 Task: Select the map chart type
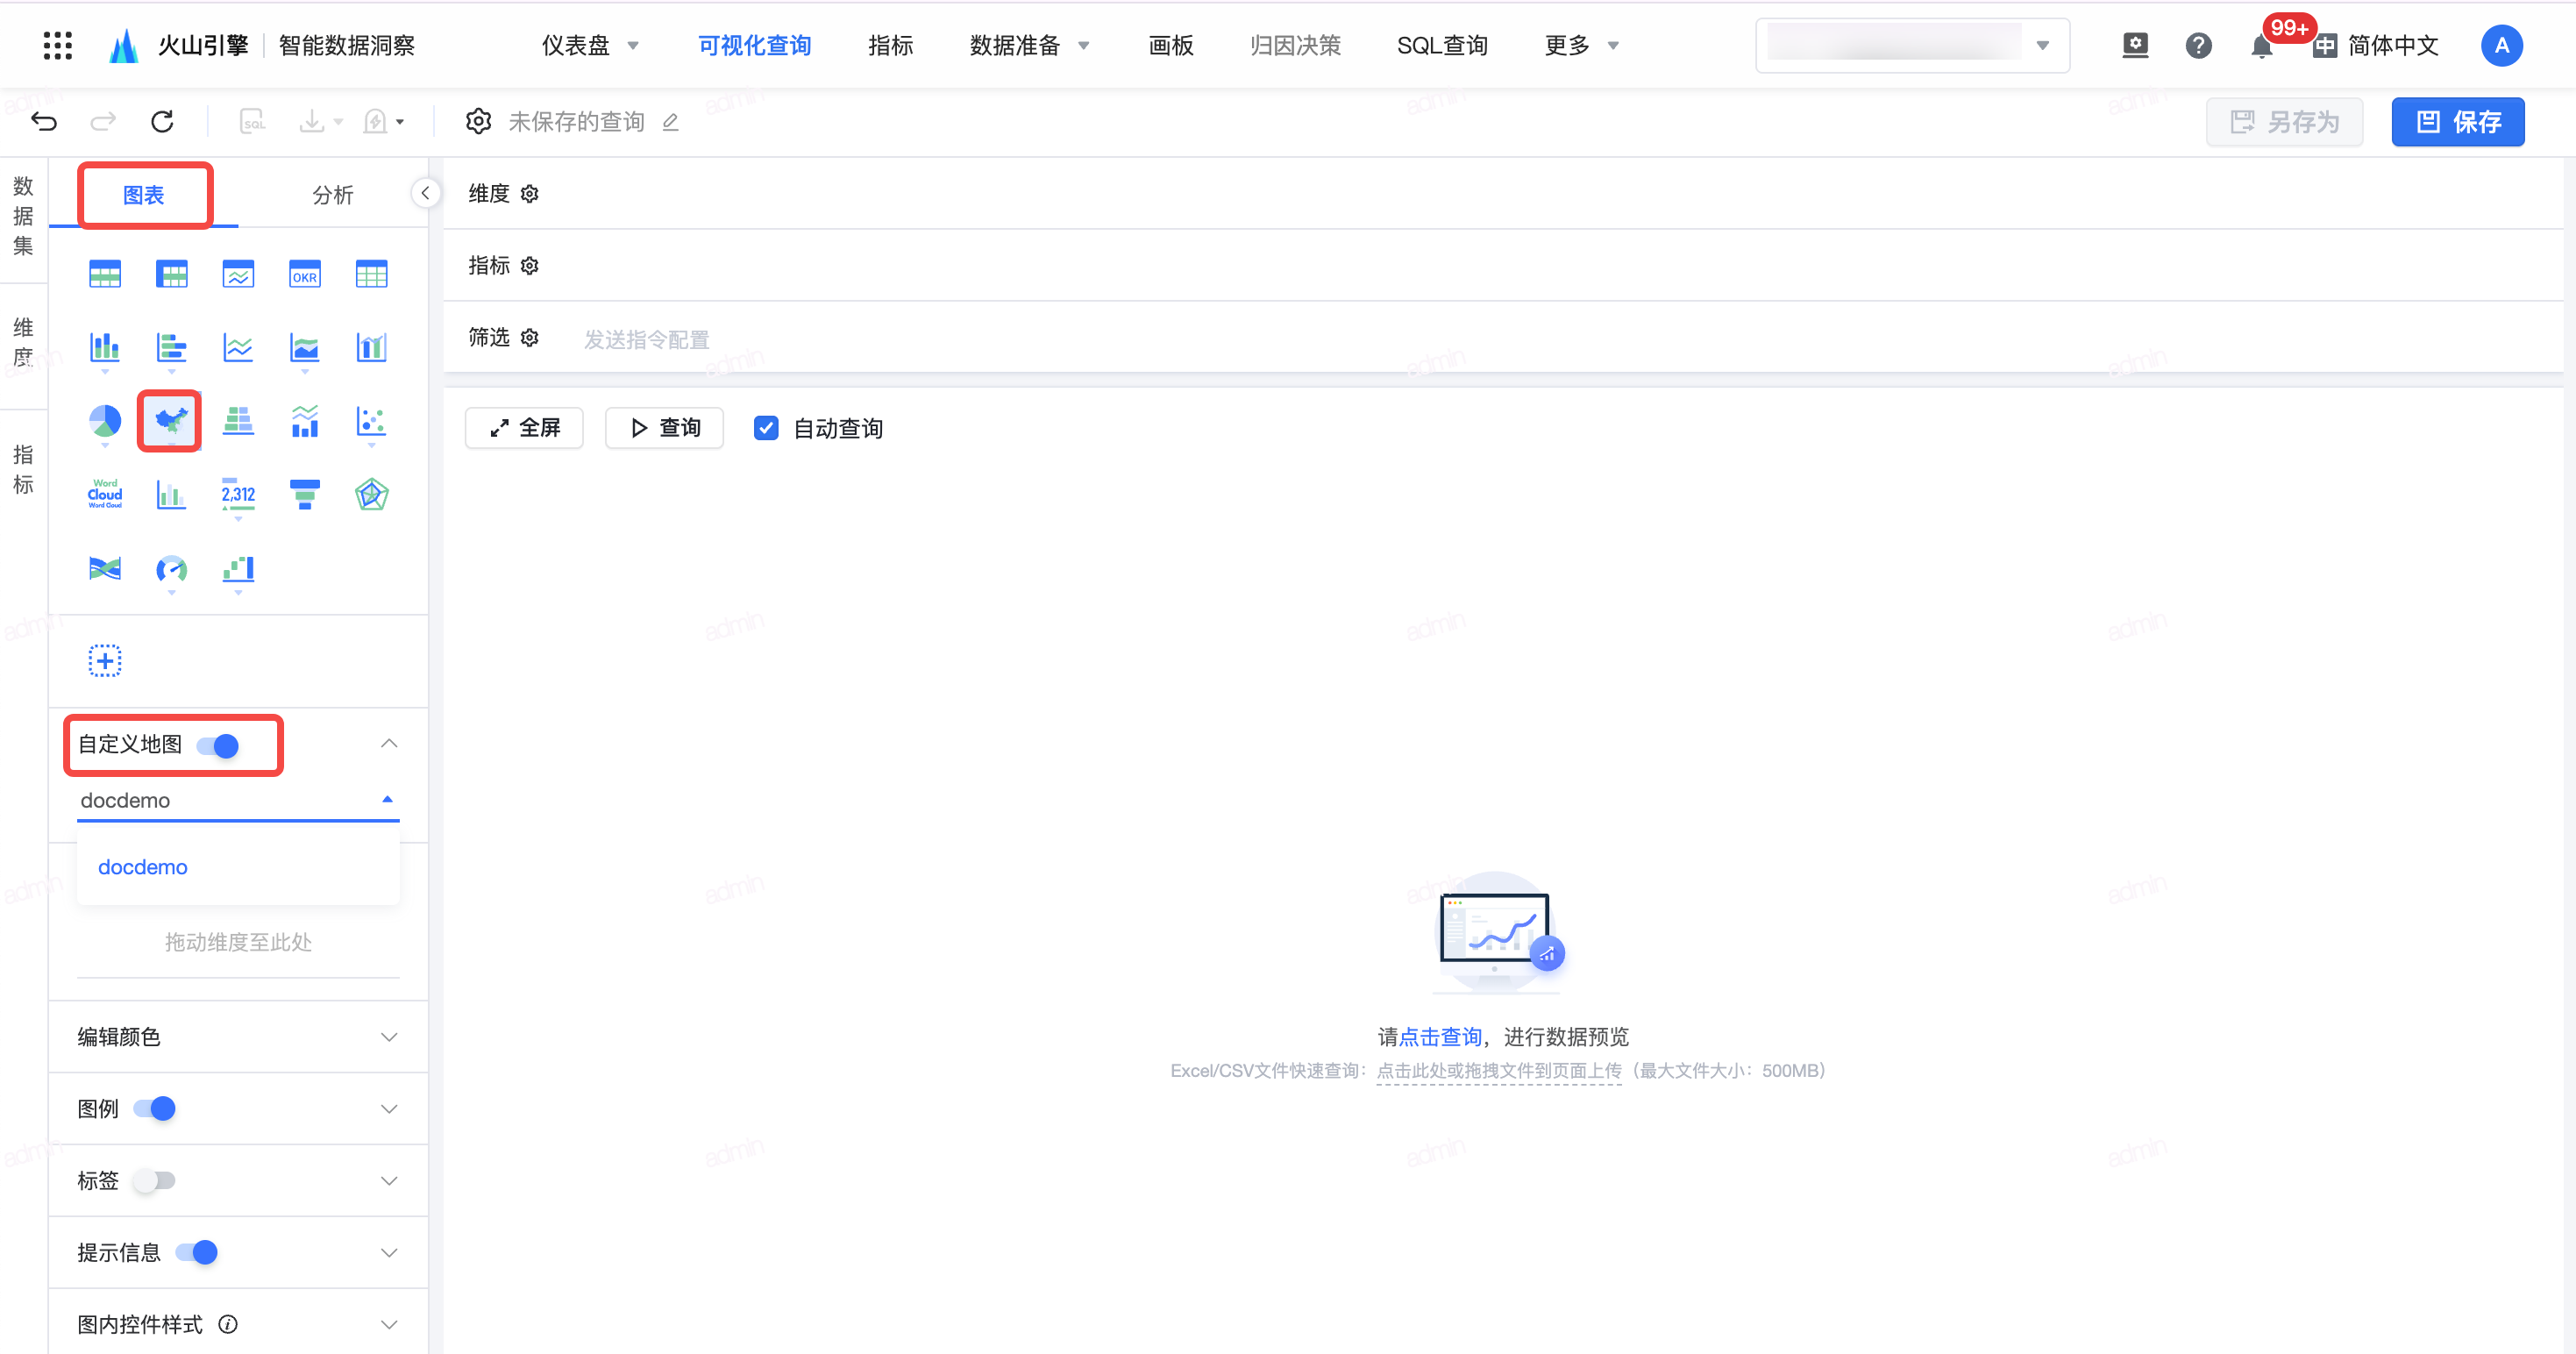pyautogui.click(x=169, y=421)
